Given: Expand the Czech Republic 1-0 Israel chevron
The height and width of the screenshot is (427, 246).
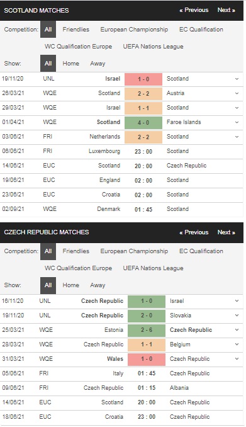Looking at the screenshot, I should pyautogui.click(x=237, y=301).
